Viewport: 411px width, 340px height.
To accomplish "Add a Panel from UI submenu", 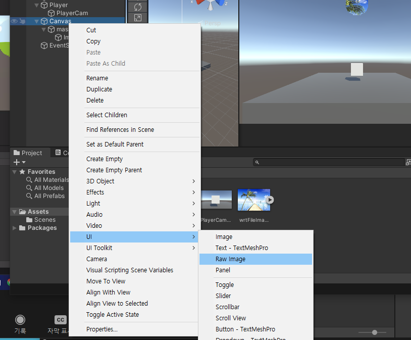I will pos(255,270).
